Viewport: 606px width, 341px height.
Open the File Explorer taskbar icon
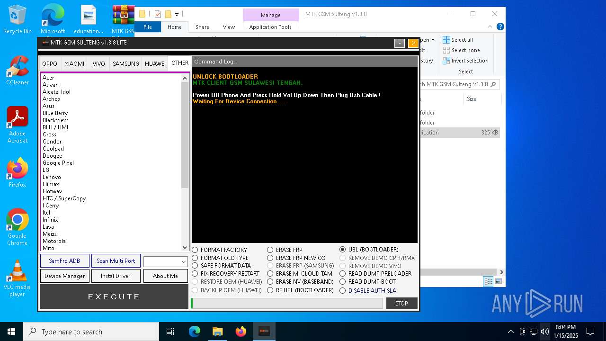point(217,332)
